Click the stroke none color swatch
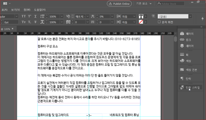Screen dimensions: 206x120 (x=141, y=22)
